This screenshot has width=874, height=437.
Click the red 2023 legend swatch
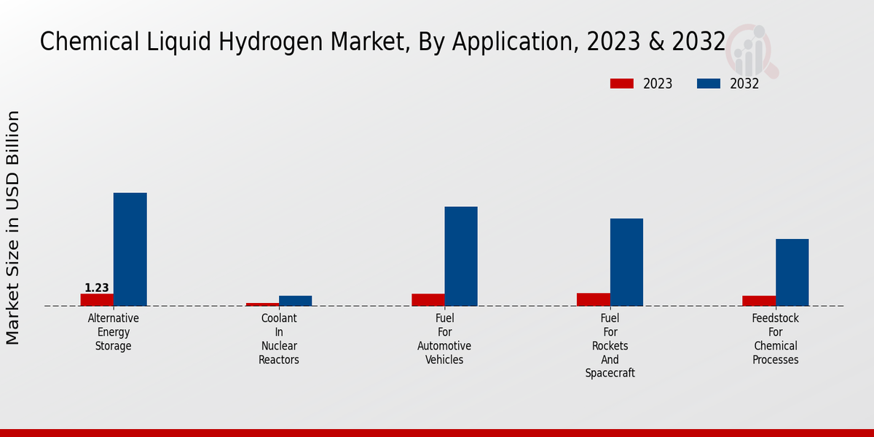tap(621, 84)
